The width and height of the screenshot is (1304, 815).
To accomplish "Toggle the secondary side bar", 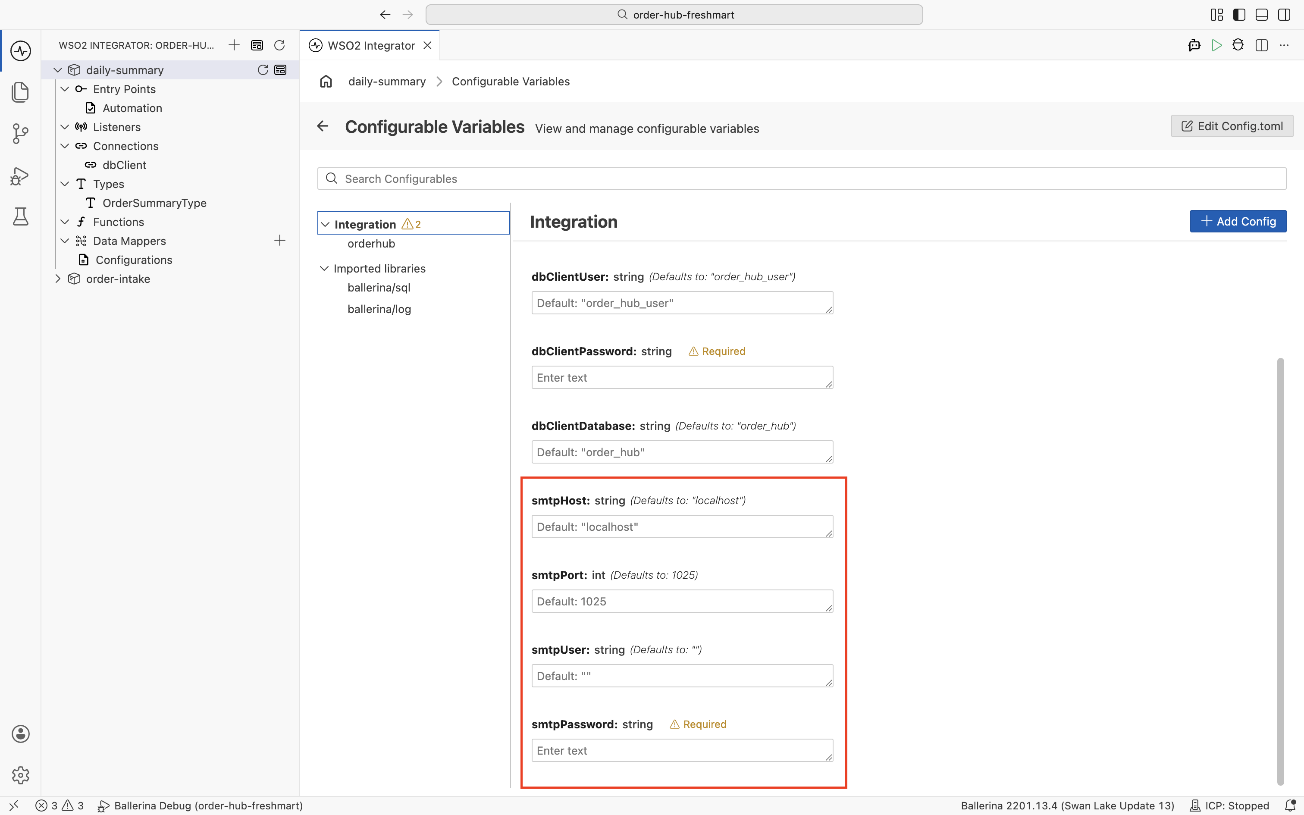I will 1284,15.
